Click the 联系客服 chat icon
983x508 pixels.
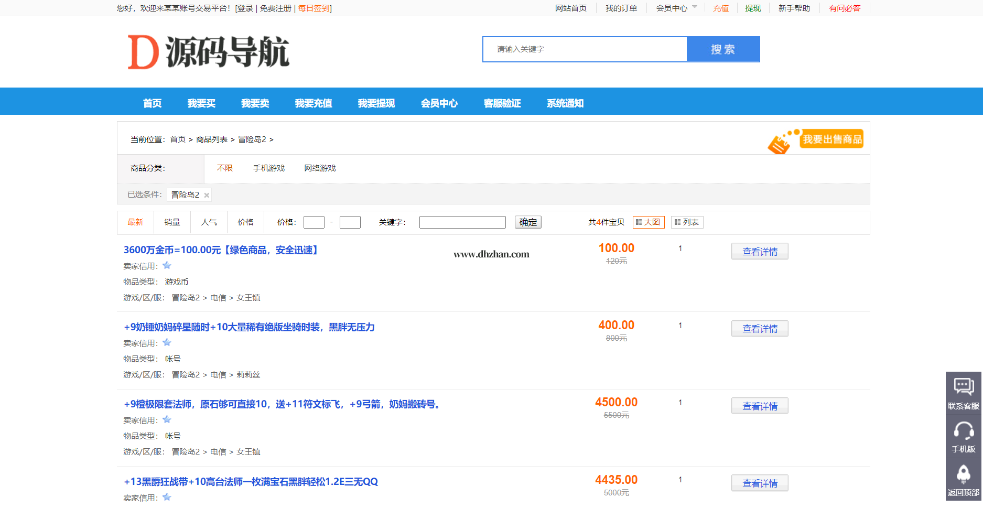click(963, 387)
